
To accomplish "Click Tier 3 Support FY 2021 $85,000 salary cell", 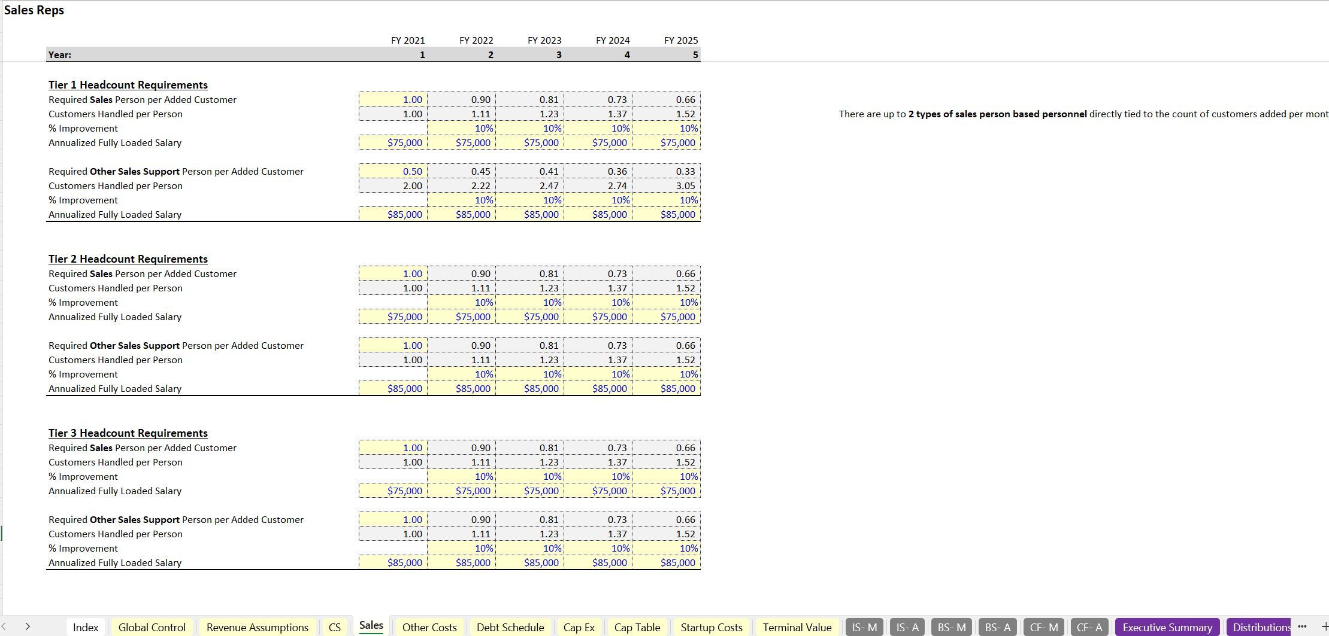I will click(393, 562).
